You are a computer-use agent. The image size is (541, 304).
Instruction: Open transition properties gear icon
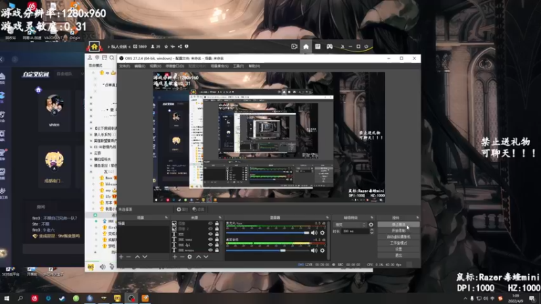tap(371, 225)
